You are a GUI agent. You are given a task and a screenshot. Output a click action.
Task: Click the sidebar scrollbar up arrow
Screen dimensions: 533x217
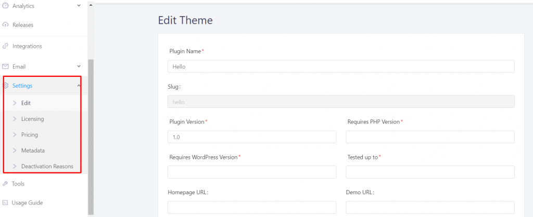click(x=91, y=5)
